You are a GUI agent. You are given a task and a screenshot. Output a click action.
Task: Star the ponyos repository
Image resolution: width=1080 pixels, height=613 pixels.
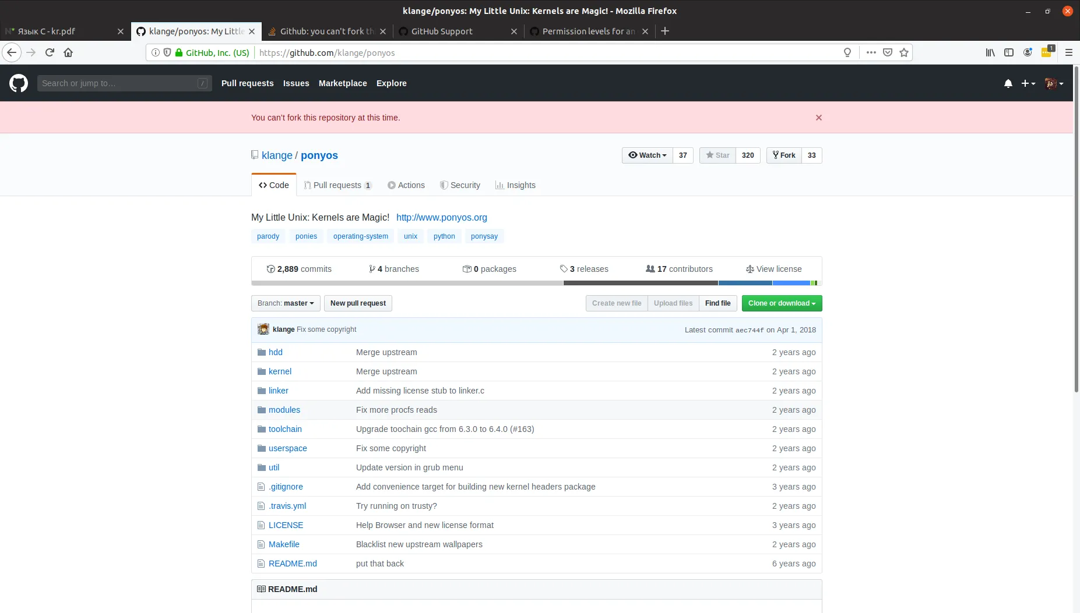717,155
